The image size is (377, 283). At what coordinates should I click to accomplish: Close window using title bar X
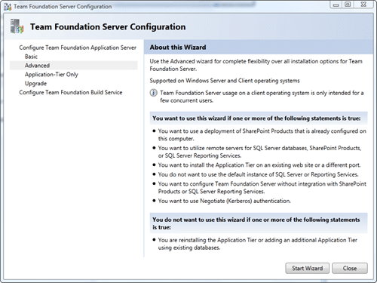point(363,5)
